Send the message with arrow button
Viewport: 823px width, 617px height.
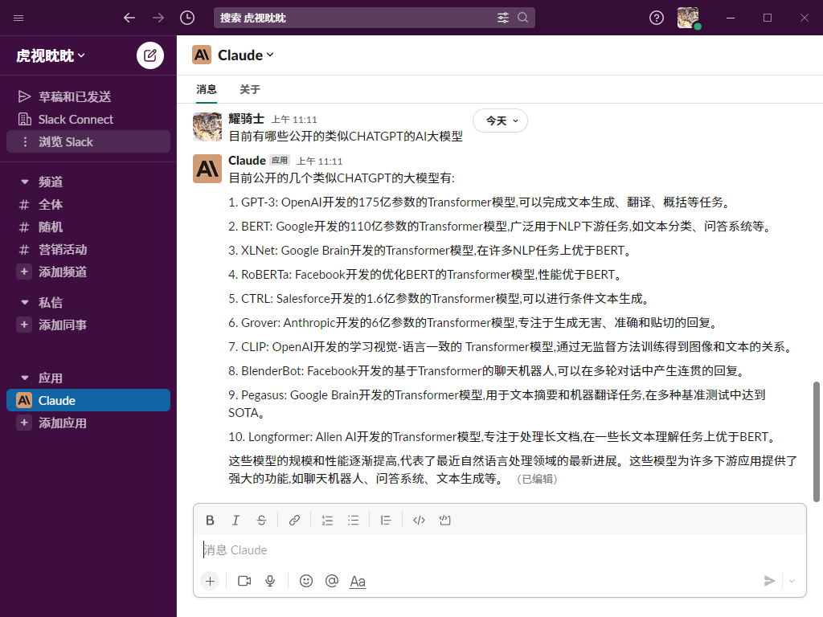point(769,581)
